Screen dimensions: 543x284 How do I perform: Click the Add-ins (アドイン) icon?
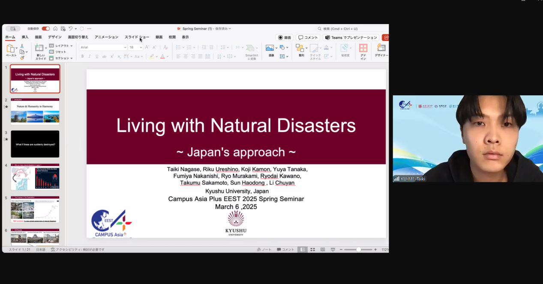pos(363,48)
